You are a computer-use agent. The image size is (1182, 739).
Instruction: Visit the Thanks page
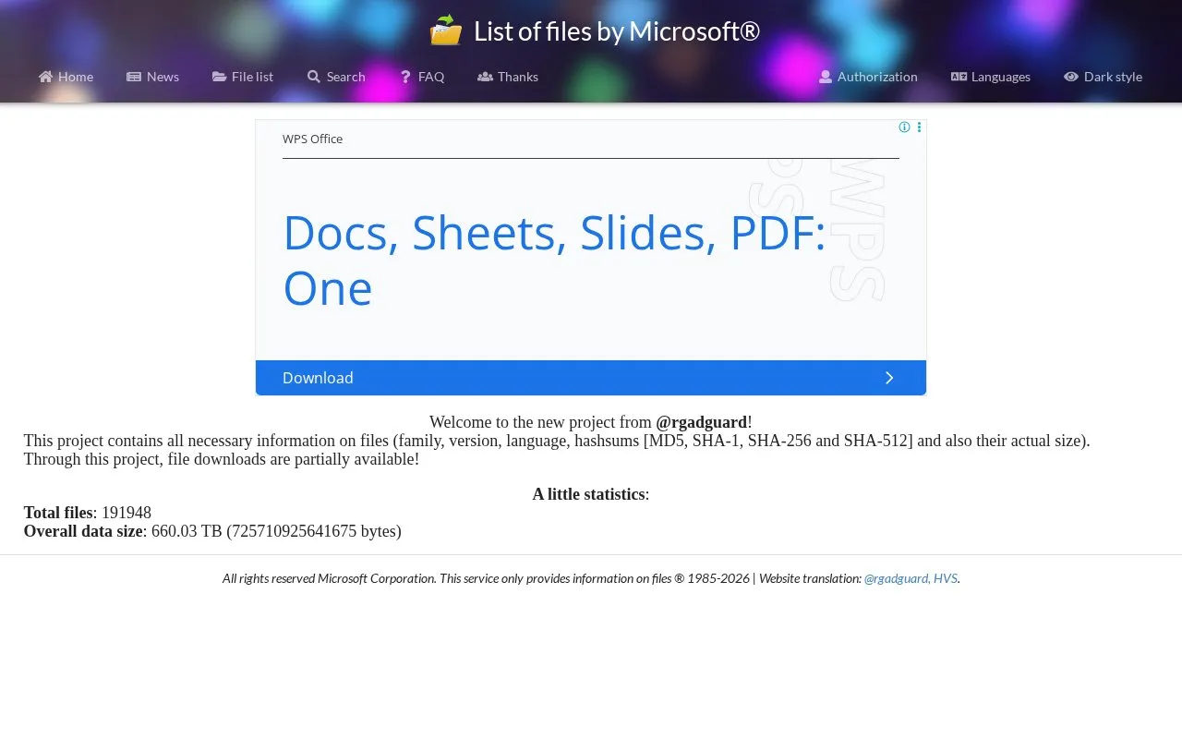pyautogui.click(x=508, y=77)
